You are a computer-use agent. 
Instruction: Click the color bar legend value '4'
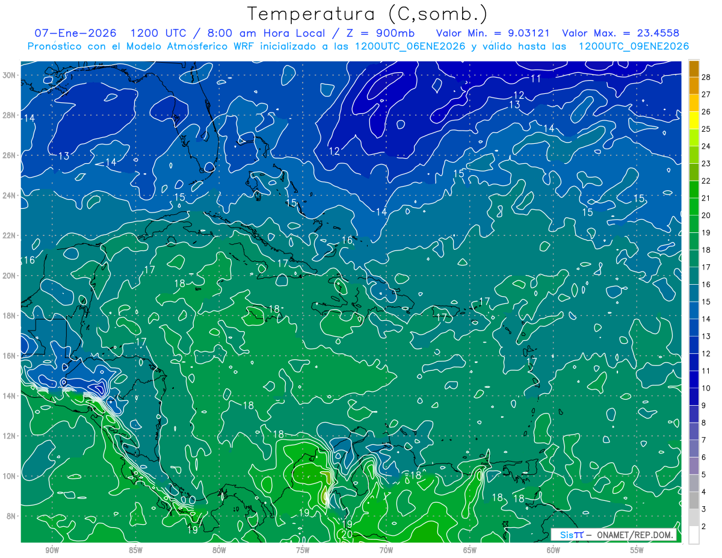pyautogui.click(x=703, y=492)
